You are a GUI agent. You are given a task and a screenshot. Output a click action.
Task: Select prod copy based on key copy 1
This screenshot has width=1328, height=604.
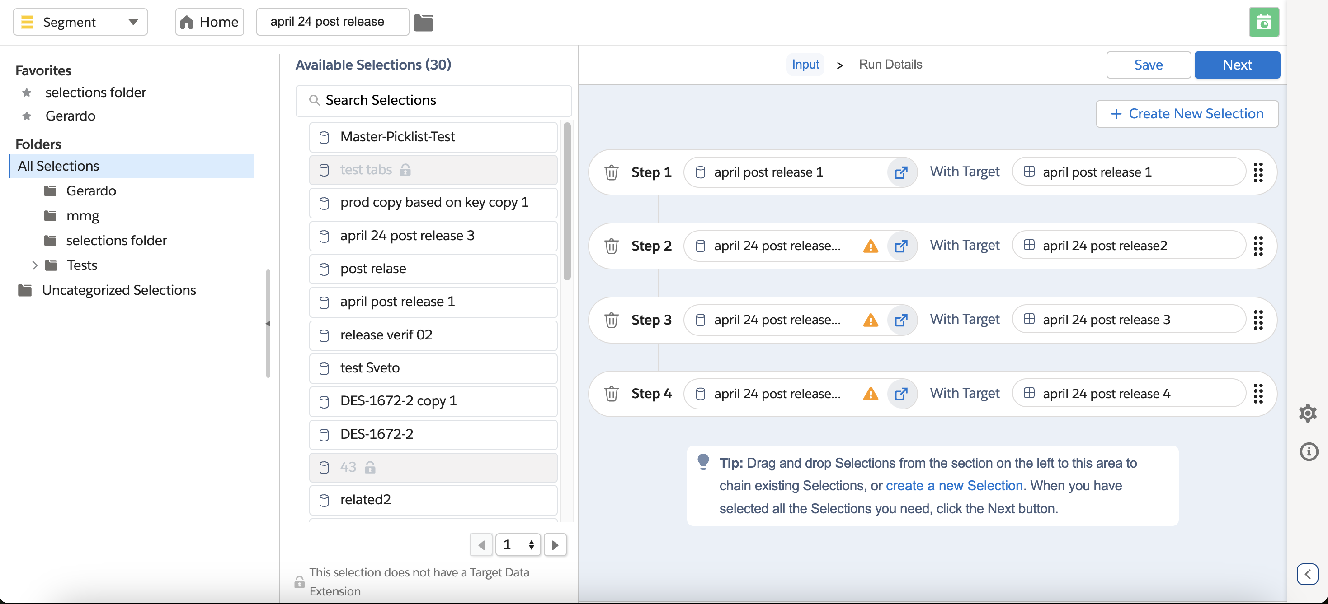click(433, 202)
